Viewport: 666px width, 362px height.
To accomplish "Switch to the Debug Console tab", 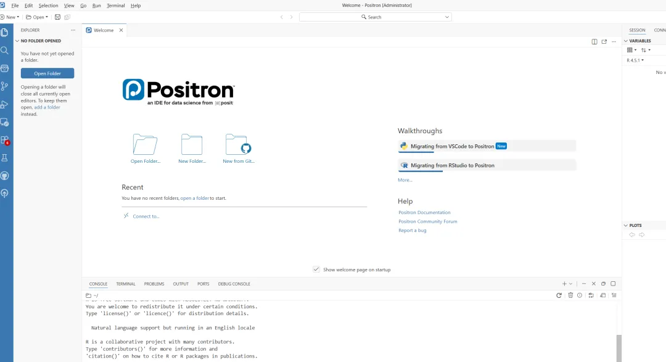I will tap(234, 284).
